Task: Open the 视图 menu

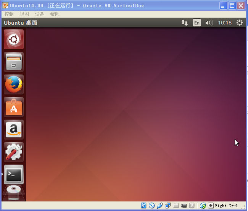Action: pos(24,14)
